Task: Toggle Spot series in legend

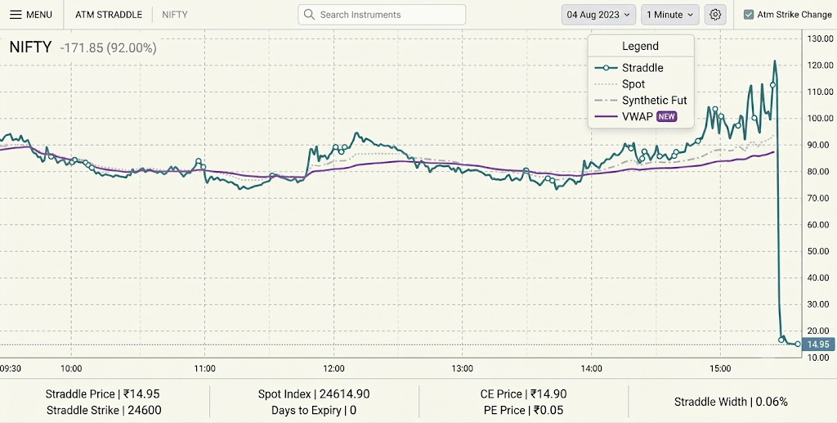Action: (x=620, y=83)
